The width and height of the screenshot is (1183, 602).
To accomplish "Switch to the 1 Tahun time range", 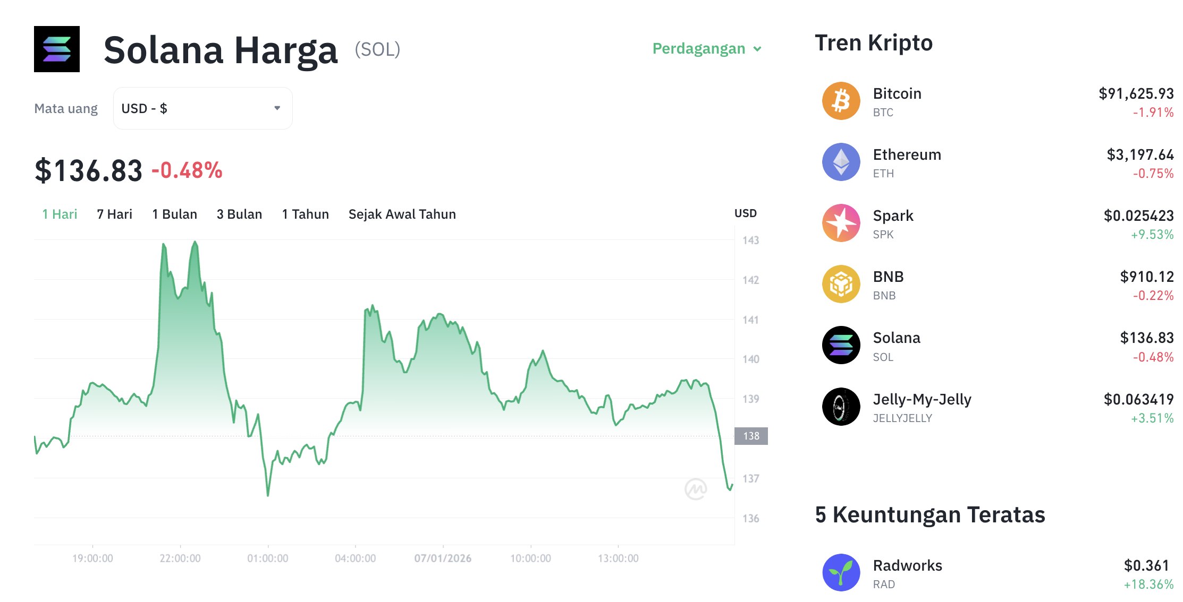I will (305, 214).
